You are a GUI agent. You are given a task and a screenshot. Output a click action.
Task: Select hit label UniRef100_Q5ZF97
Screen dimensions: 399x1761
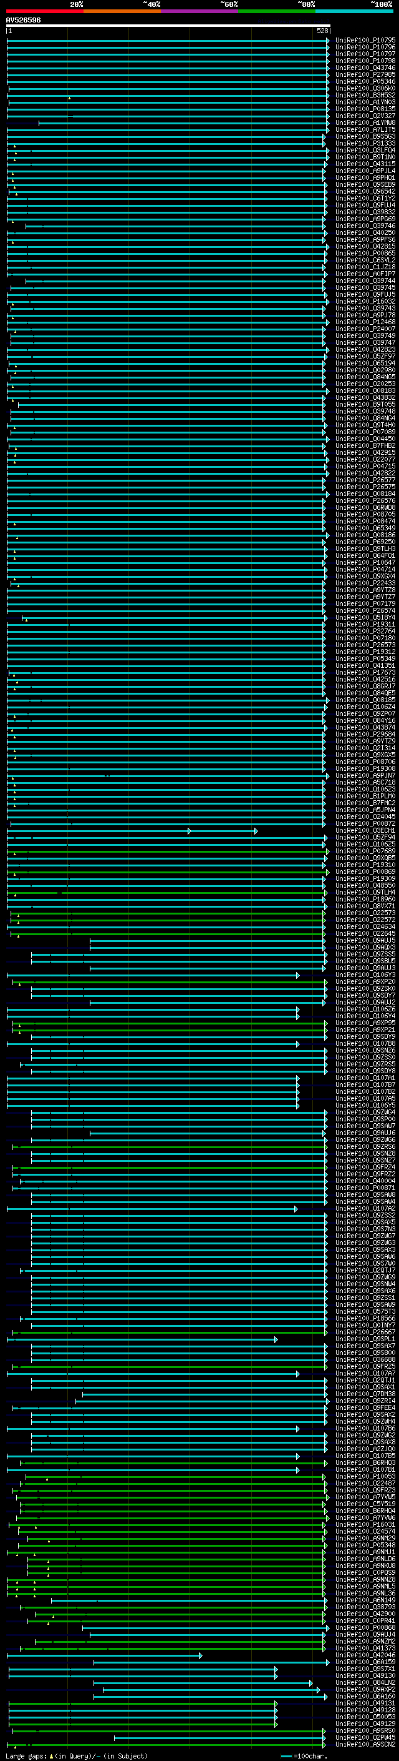(x=365, y=356)
